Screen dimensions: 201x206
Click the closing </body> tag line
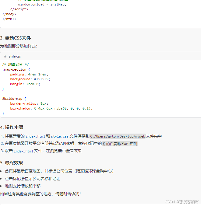pos(9,14)
